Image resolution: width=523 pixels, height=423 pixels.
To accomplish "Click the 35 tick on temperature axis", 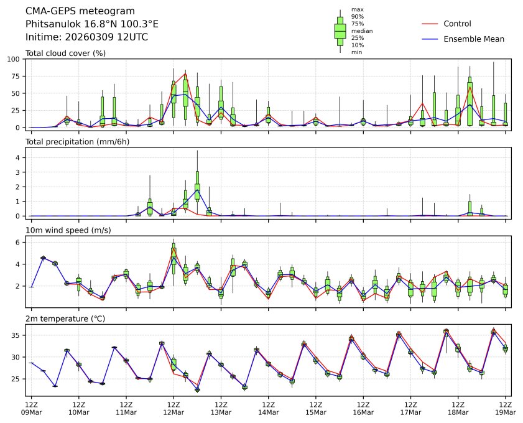I will click(17, 335).
